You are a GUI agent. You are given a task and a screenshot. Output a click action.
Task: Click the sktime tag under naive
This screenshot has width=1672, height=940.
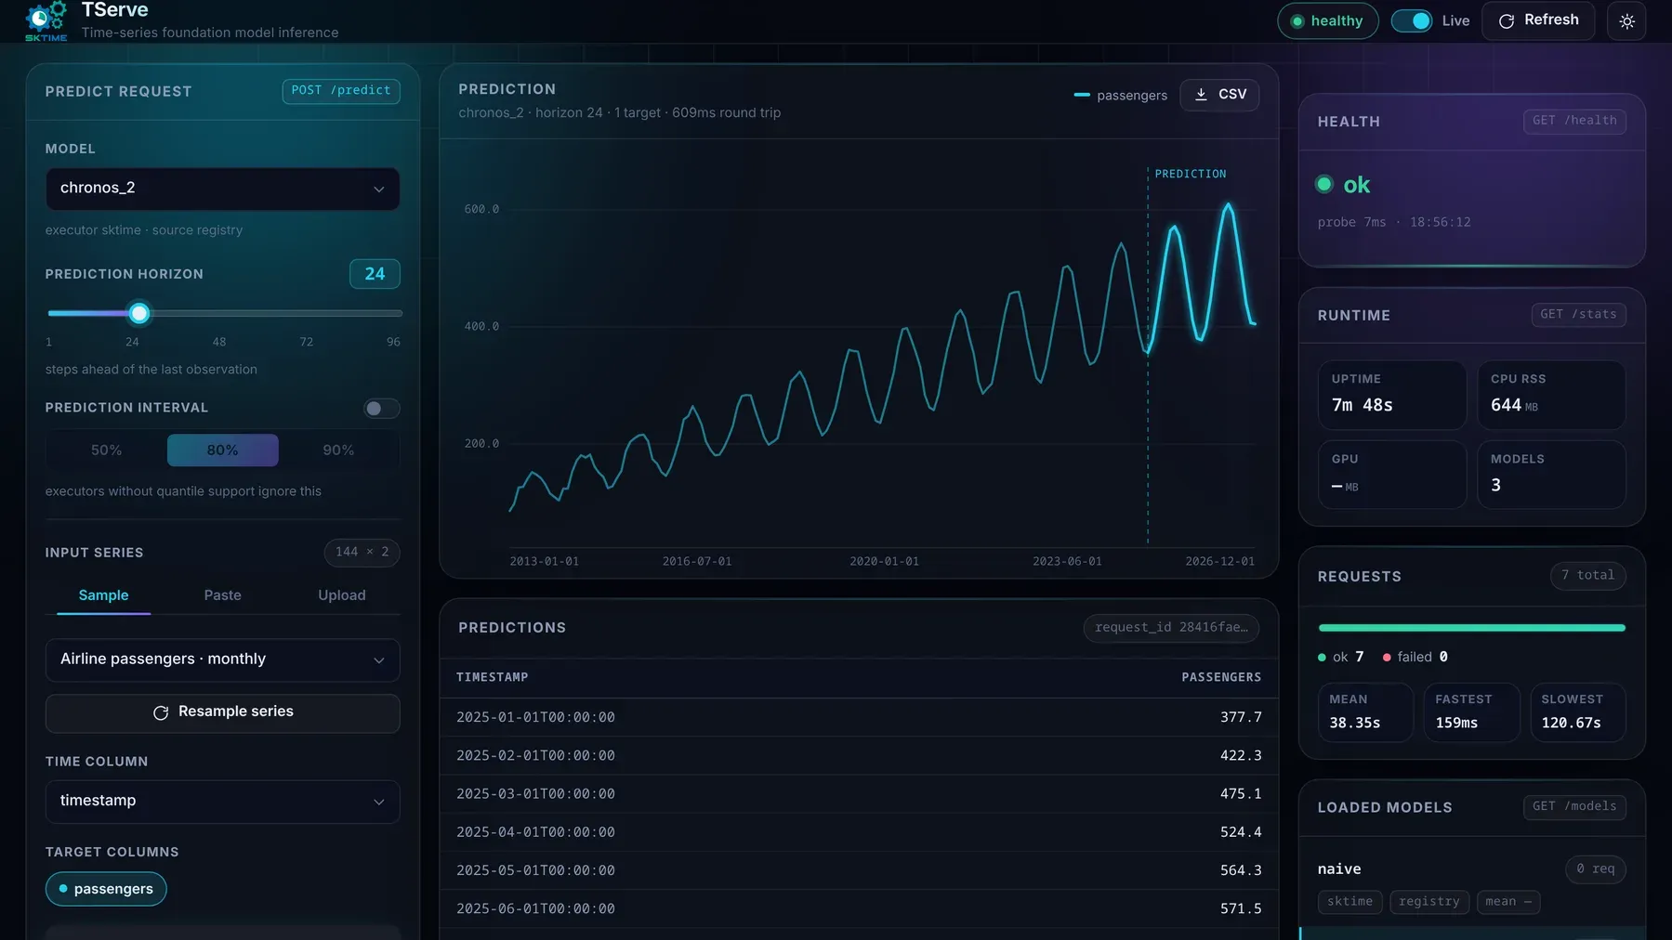(1349, 902)
